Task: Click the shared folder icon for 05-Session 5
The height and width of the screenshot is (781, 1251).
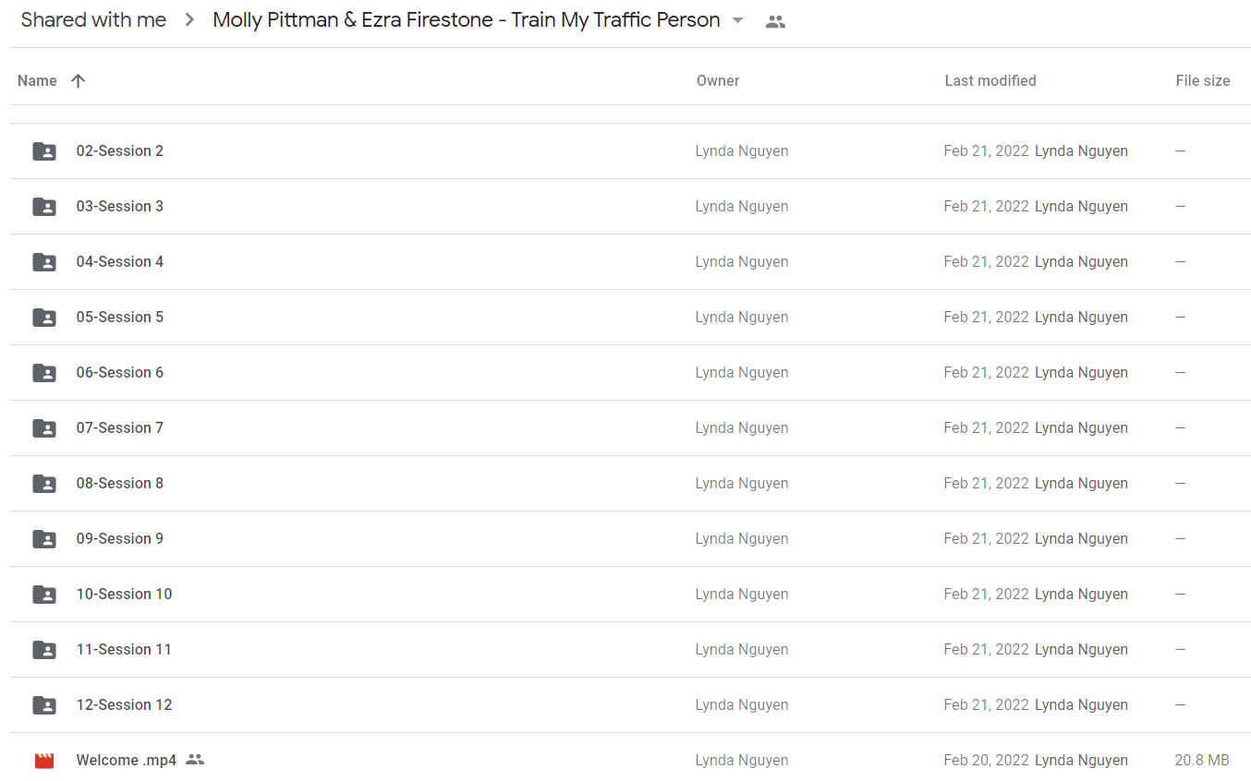Action: coord(44,318)
